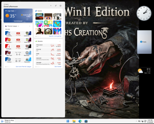Viewport: 154px width, 124px height.
Task: Add a widget with plus icon
Action: coord(51,6)
